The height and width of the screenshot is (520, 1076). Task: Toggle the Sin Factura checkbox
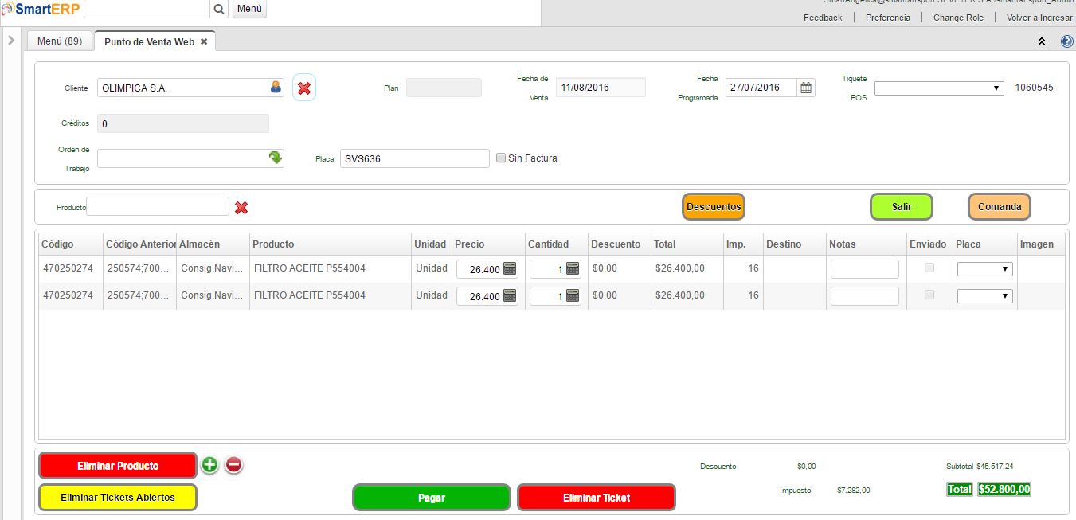pos(501,158)
